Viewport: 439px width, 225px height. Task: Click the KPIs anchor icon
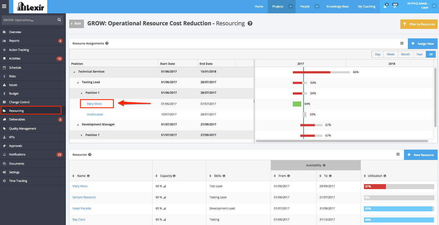pos(4,137)
